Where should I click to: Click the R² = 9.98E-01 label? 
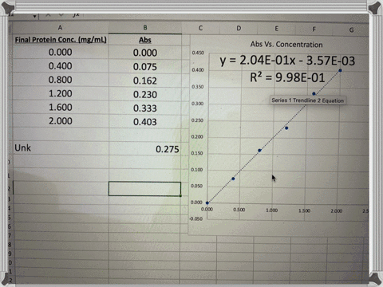coord(287,78)
